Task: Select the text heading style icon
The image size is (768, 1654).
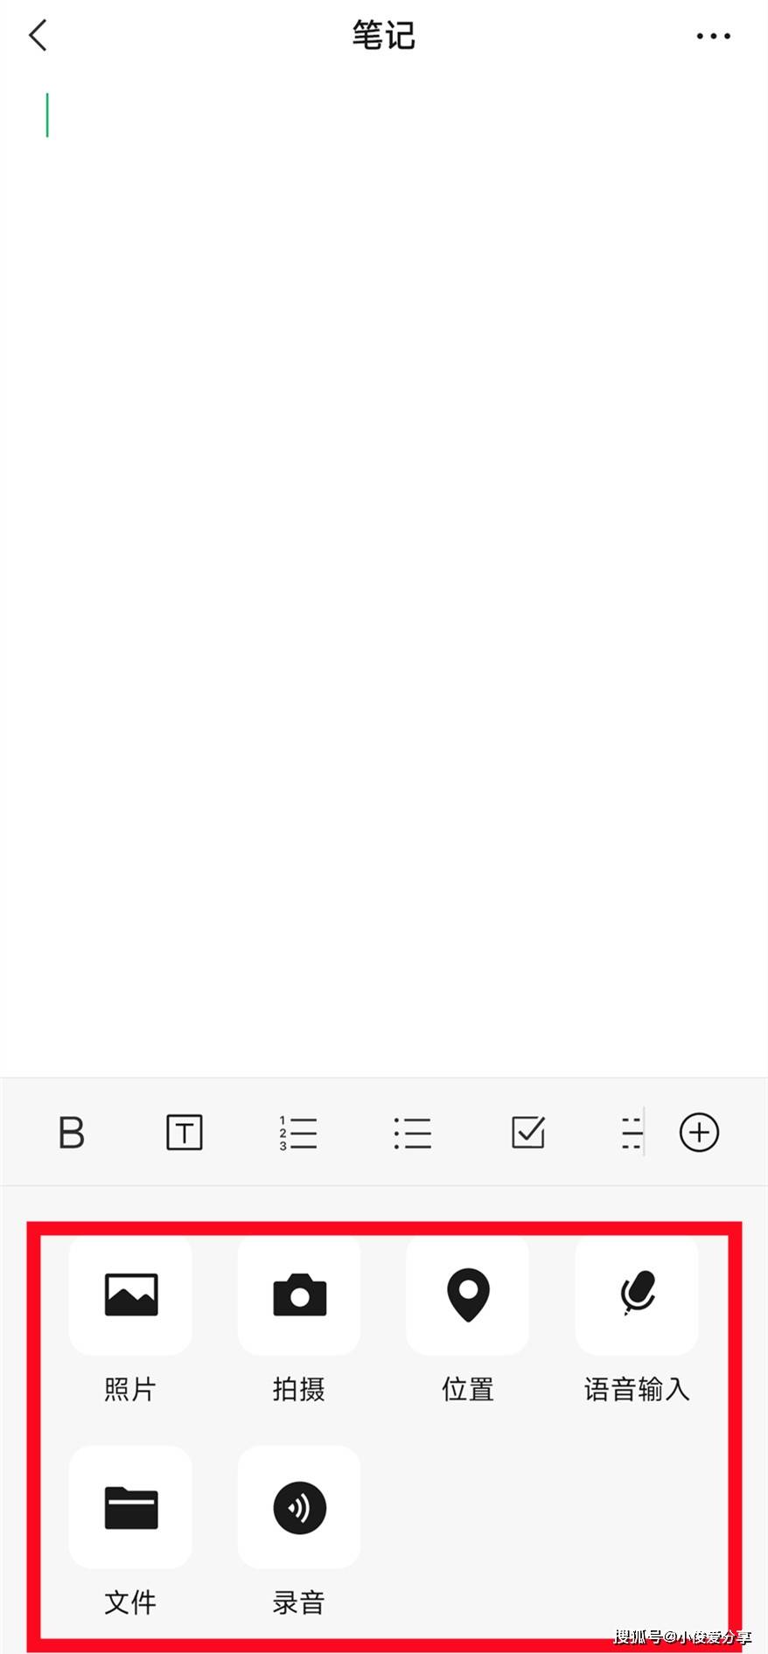Action: [x=185, y=1133]
